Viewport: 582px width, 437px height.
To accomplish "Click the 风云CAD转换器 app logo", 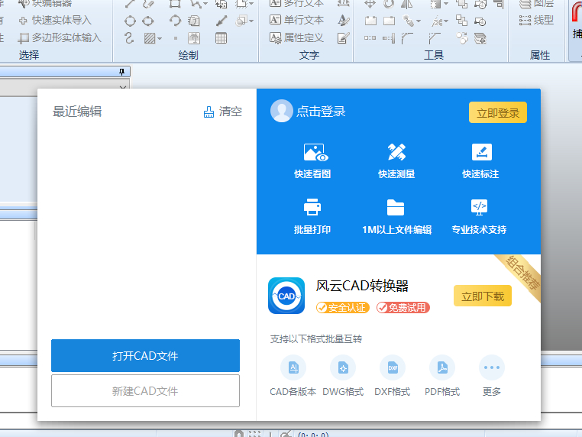I will click(x=286, y=296).
